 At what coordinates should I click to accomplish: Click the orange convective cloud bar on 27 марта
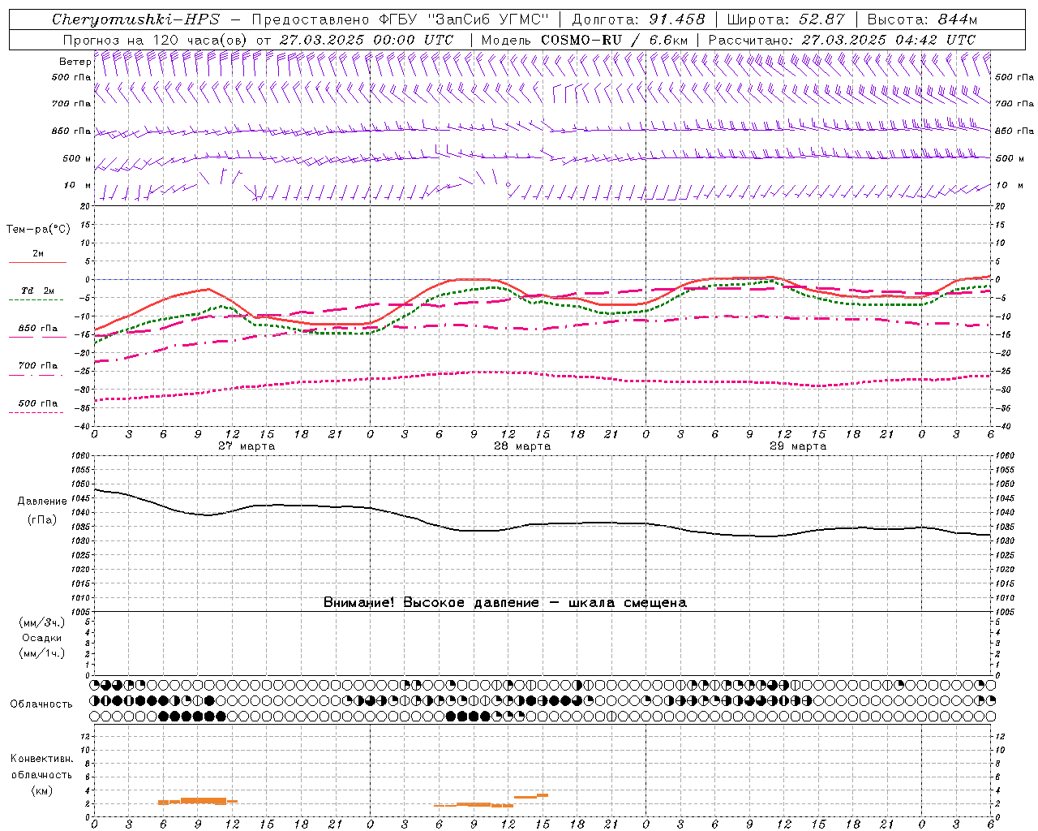pyautogui.click(x=199, y=801)
